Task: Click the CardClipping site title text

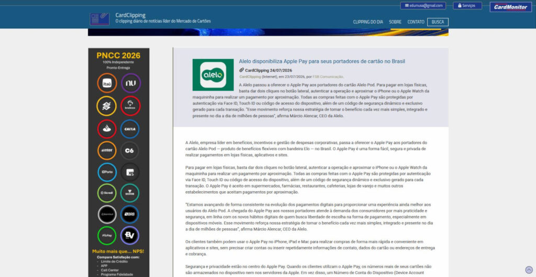Action: pyautogui.click(x=130, y=15)
